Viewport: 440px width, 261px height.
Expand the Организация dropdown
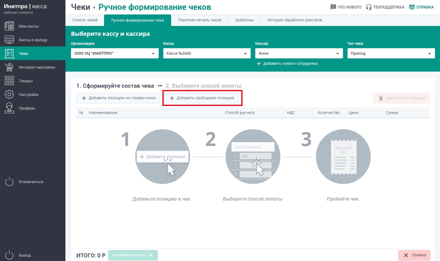114,53
